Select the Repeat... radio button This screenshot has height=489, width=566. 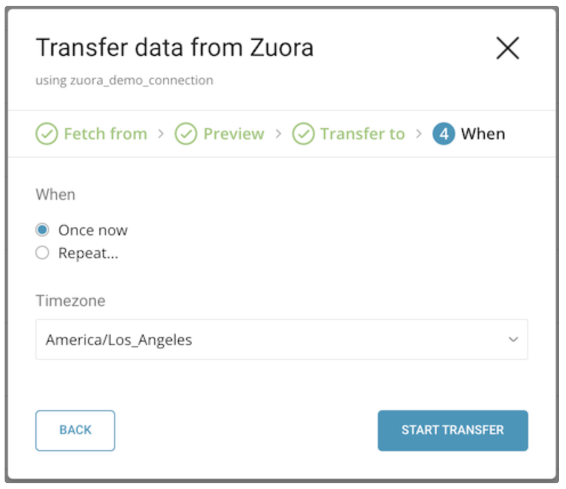point(42,253)
